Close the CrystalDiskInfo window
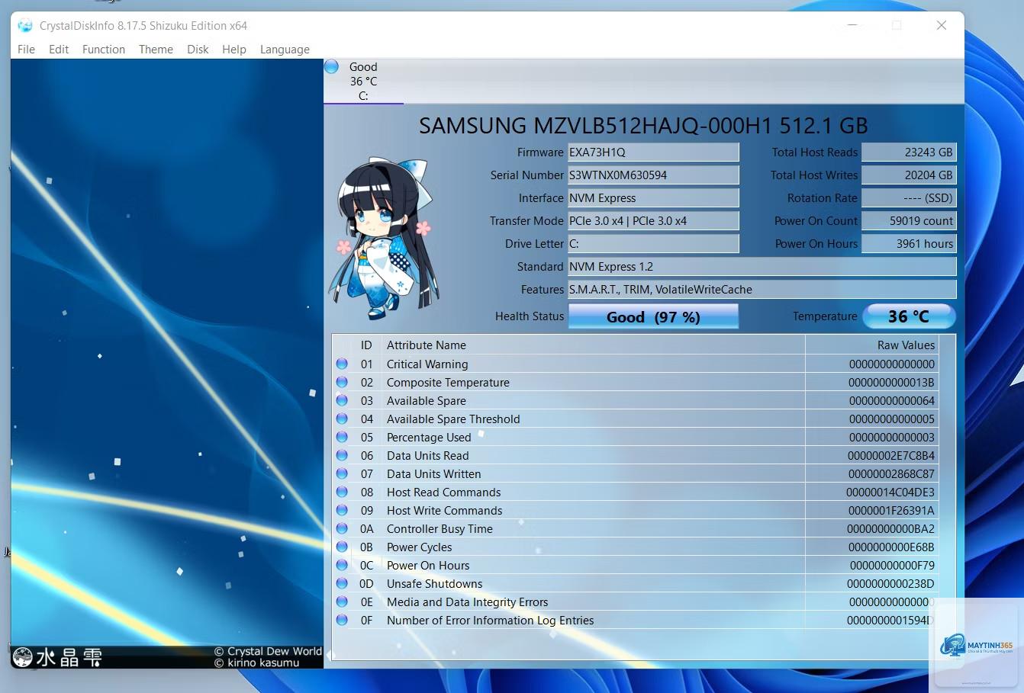The width and height of the screenshot is (1024, 693). pyautogui.click(x=942, y=25)
